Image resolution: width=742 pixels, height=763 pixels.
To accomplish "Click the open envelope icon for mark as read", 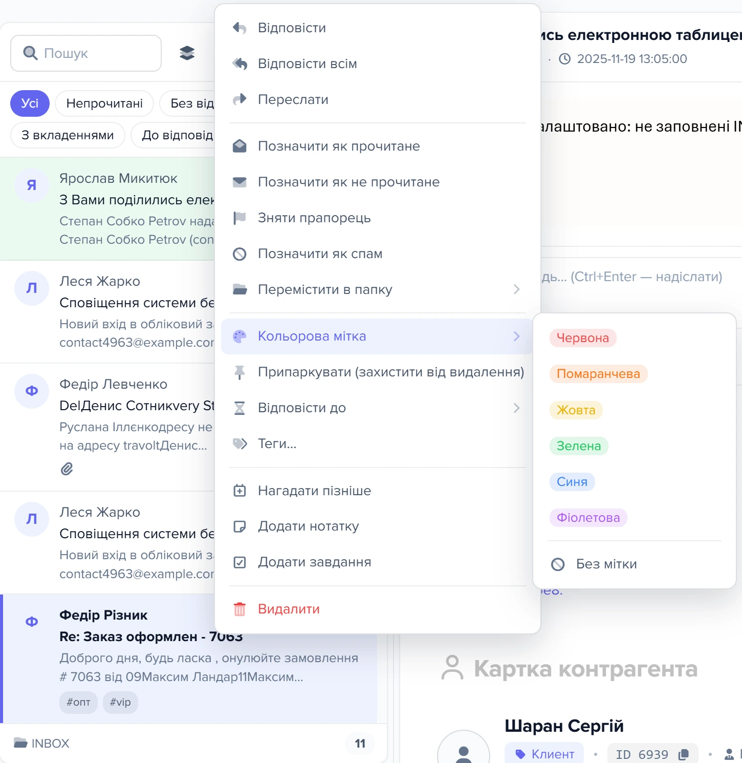I will (x=239, y=146).
